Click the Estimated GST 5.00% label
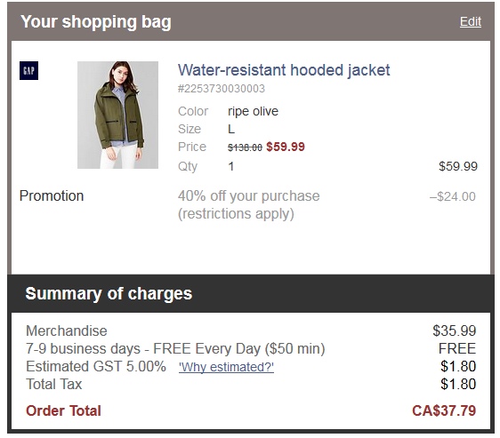This screenshot has height=438, width=500. coord(96,366)
